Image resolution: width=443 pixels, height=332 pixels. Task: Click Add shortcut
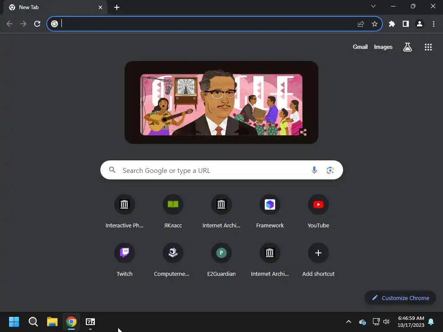point(318,259)
